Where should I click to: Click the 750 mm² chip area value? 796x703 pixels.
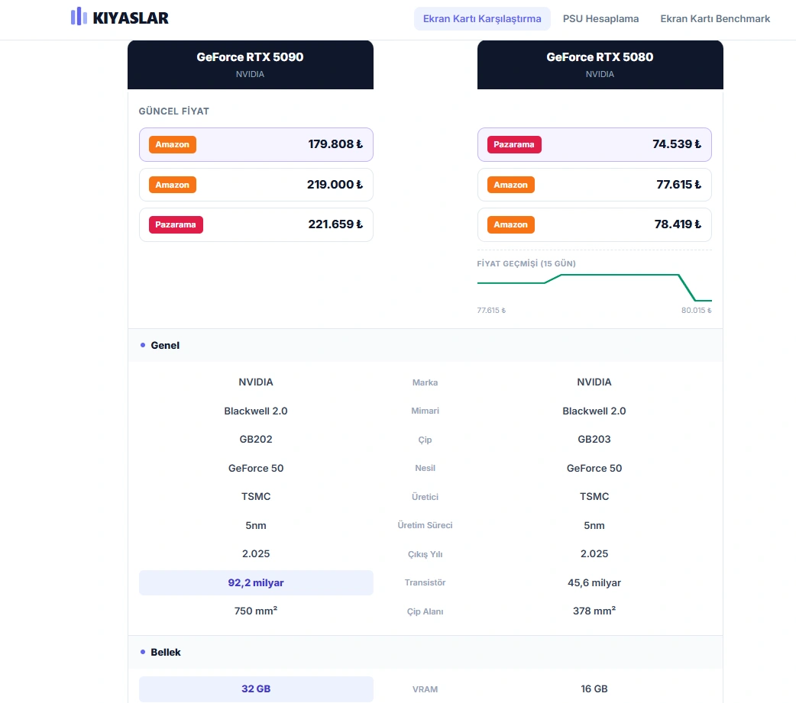pos(256,611)
